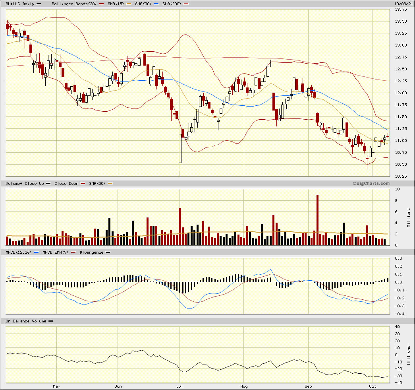Click the On Balance Volume panel label
Image resolution: width=415 pixels, height=390 pixels.
pyautogui.click(x=26, y=321)
